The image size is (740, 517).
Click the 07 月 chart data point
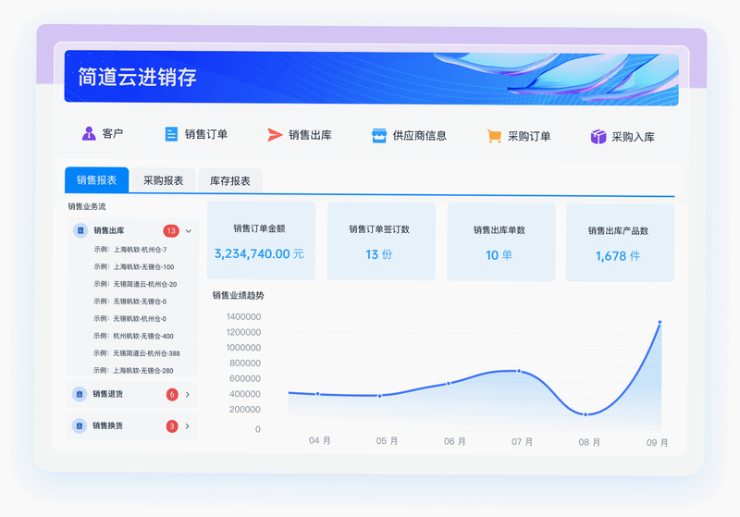(519, 371)
